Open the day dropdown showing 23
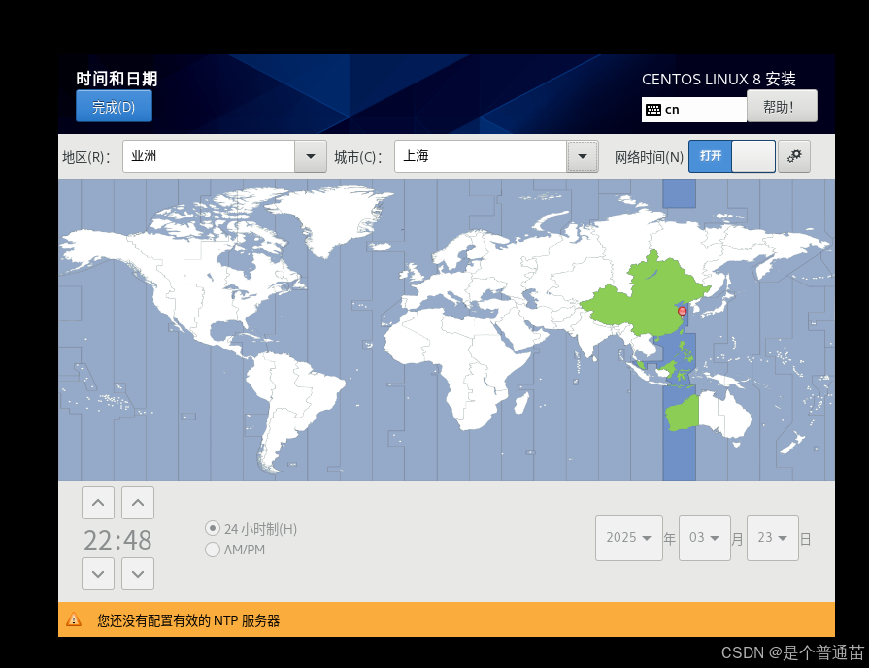This screenshot has width=869, height=668. [x=773, y=538]
